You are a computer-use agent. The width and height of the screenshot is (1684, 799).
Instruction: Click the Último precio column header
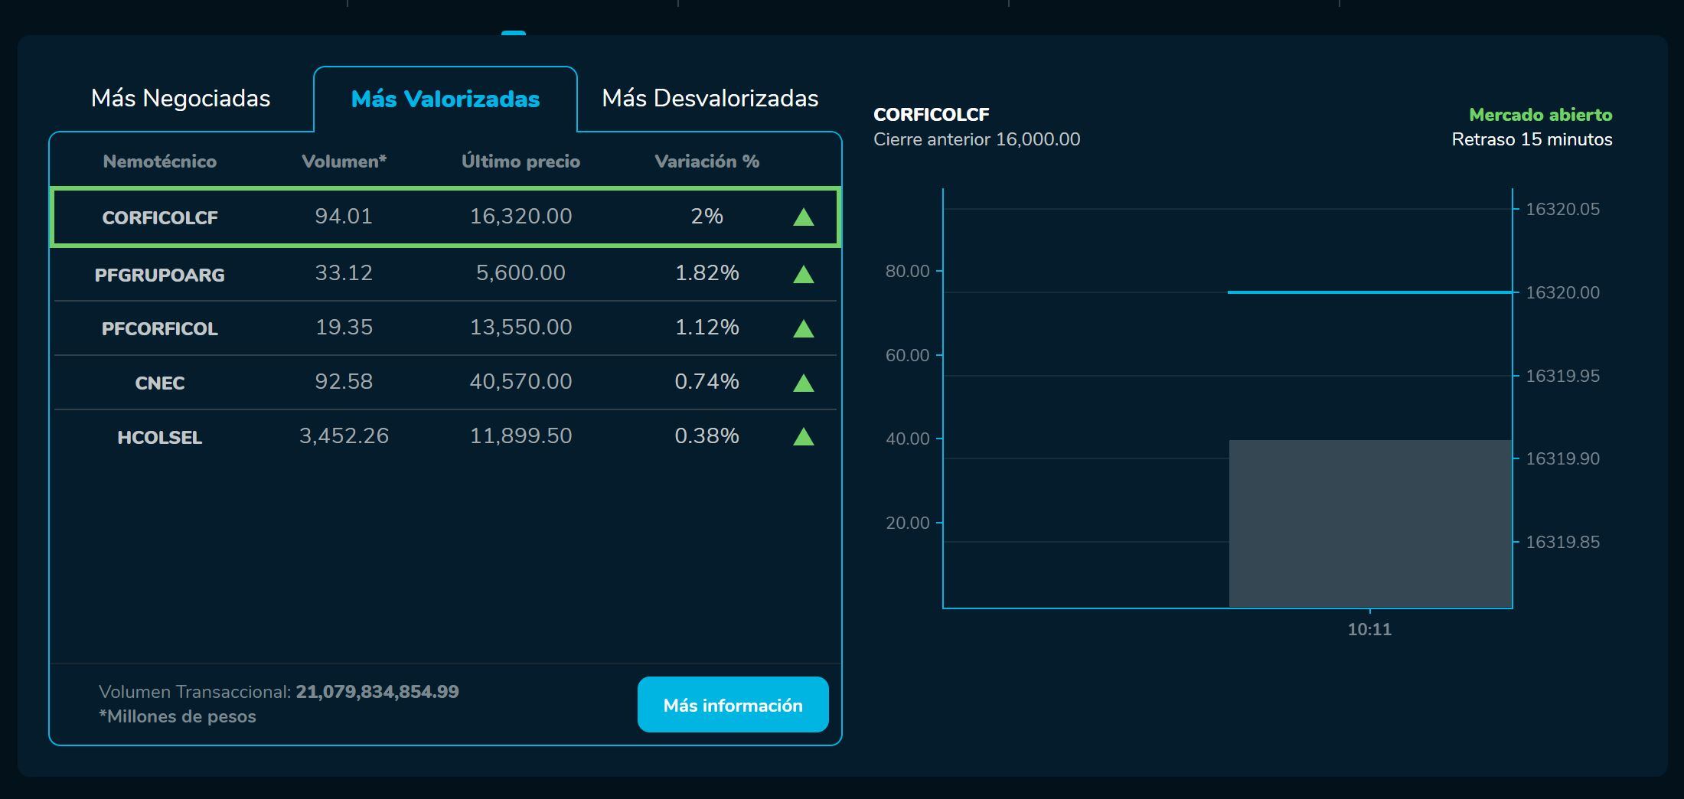click(x=521, y=161)
